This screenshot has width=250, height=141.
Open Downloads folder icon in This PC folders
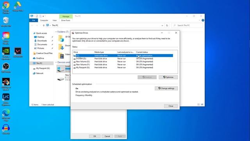pyautogui.click(x=61, y=47)
